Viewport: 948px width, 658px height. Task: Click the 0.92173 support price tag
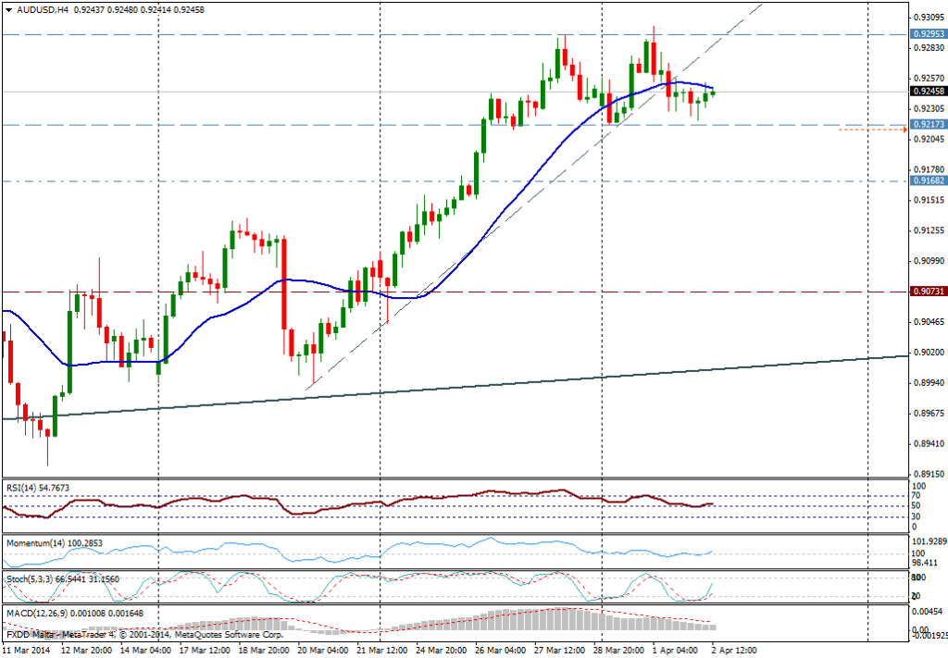coord(928,124)
